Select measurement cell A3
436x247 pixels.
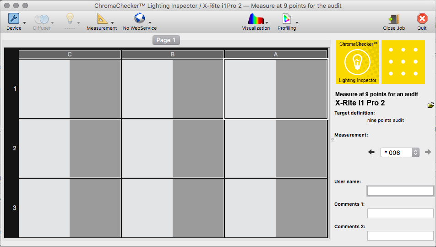point(276,208)
